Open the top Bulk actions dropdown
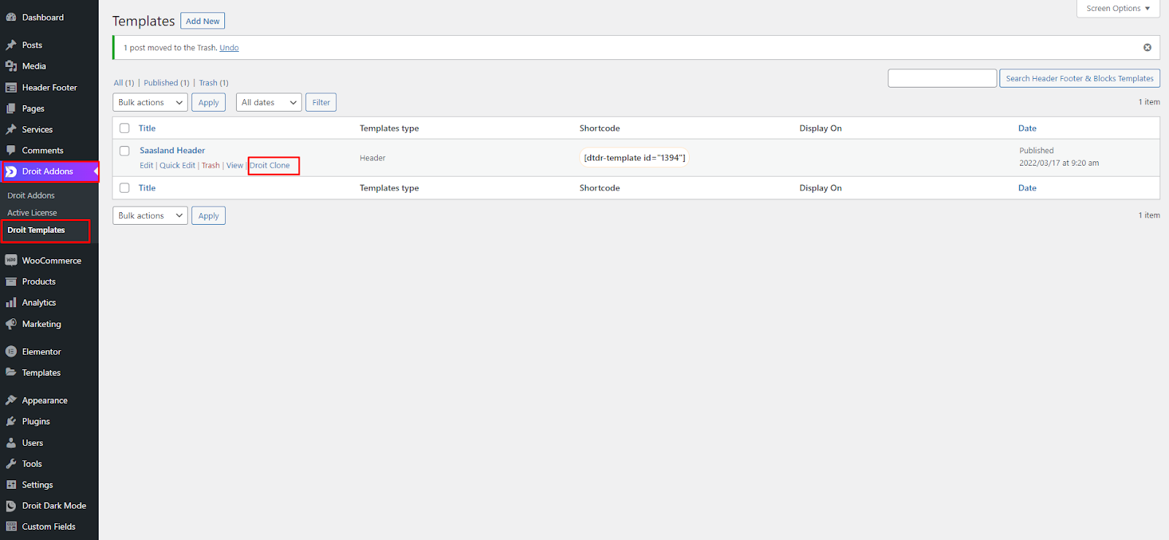The width and height of the screenshot is (1169, 540). pos(150,103)
